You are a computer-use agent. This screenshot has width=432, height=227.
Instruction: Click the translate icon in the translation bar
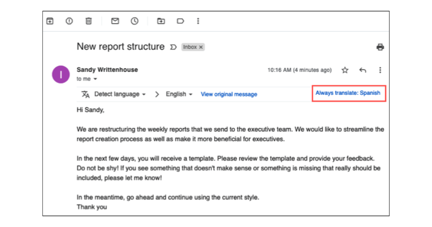[x=85, y=94]
